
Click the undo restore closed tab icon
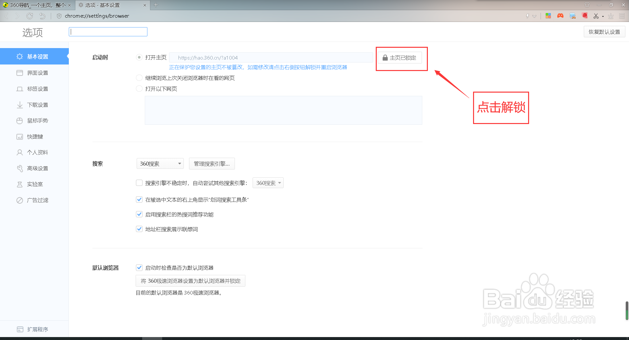point(42,16)
